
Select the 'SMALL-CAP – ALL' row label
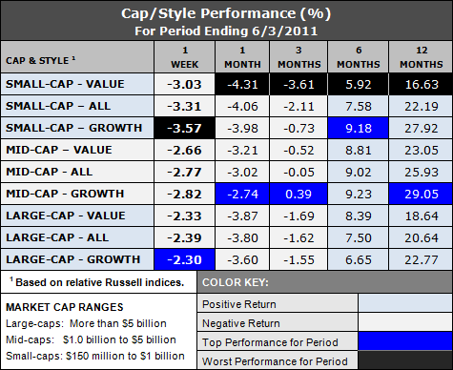click(58, 106)
